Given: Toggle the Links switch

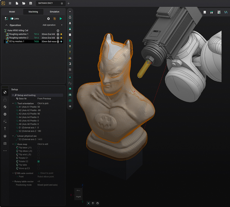Looking at the screenshot, I should click(x=12, y=19).
